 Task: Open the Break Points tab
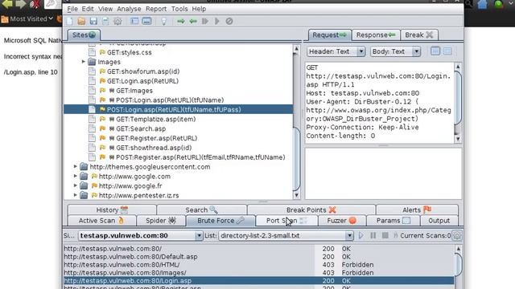[x=311, y=210]
